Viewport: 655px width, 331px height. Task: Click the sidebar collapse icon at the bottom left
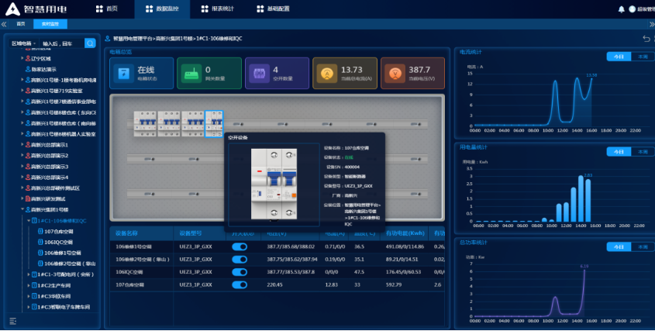click(12, 321)
